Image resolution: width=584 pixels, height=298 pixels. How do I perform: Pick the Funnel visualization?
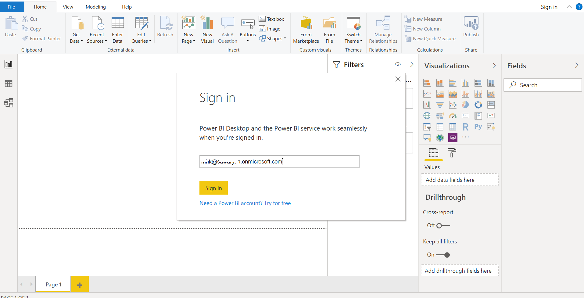(440, 105)
